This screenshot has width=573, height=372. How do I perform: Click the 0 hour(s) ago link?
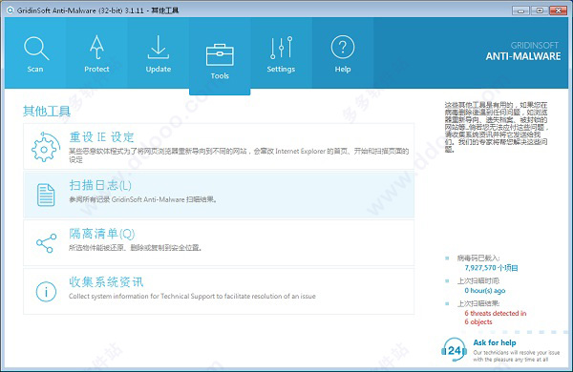coord(485,291)
